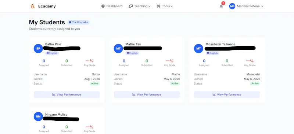Click the Tools wrench icon
The height and width of the screenshot is (134, 294).
click(x=159, y=6)
